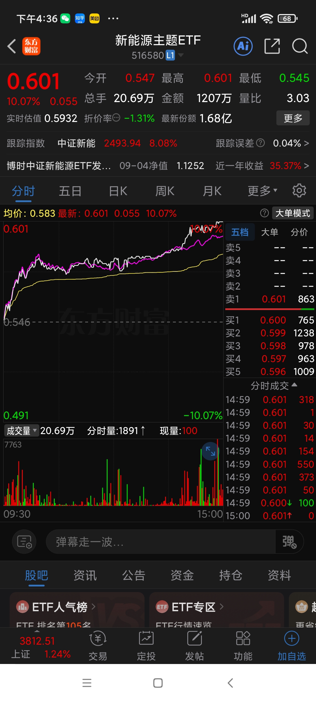Open the 东方财富 logo icon
Screen dimensions: 316x702
click(31, 46)
